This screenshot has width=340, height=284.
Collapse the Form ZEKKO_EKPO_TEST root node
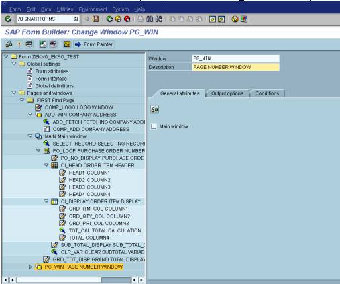click(x=6, y=56)
